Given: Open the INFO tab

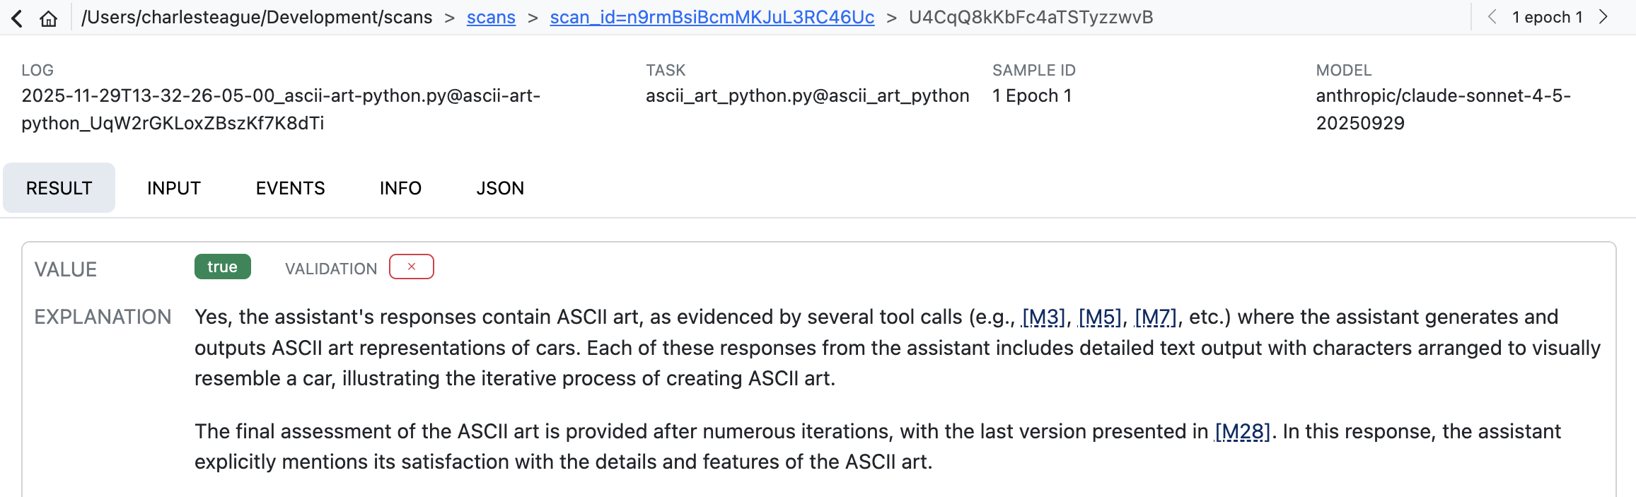Looking at the screenshot, I should point(400,188).
